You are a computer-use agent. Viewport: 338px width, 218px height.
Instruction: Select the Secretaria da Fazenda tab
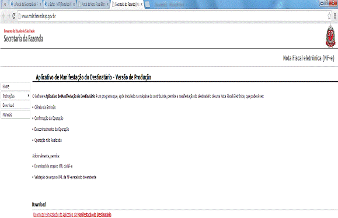click(x=127, y=4)
